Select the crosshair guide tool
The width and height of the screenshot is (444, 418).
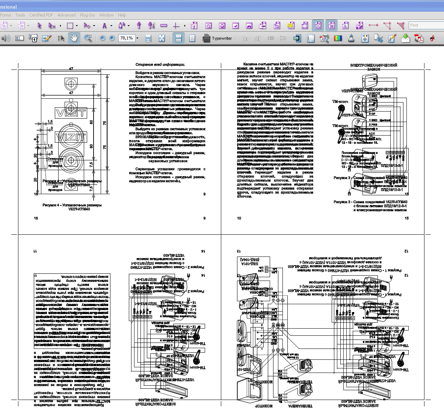point(176,26)
